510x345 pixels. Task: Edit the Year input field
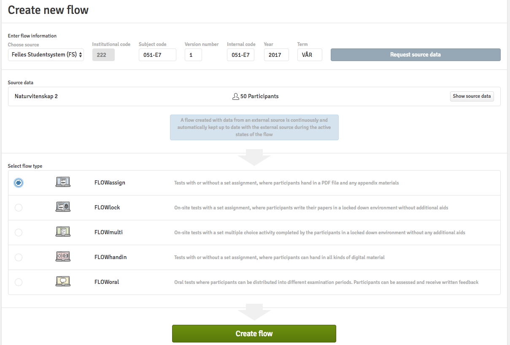[x=276, y=55]
